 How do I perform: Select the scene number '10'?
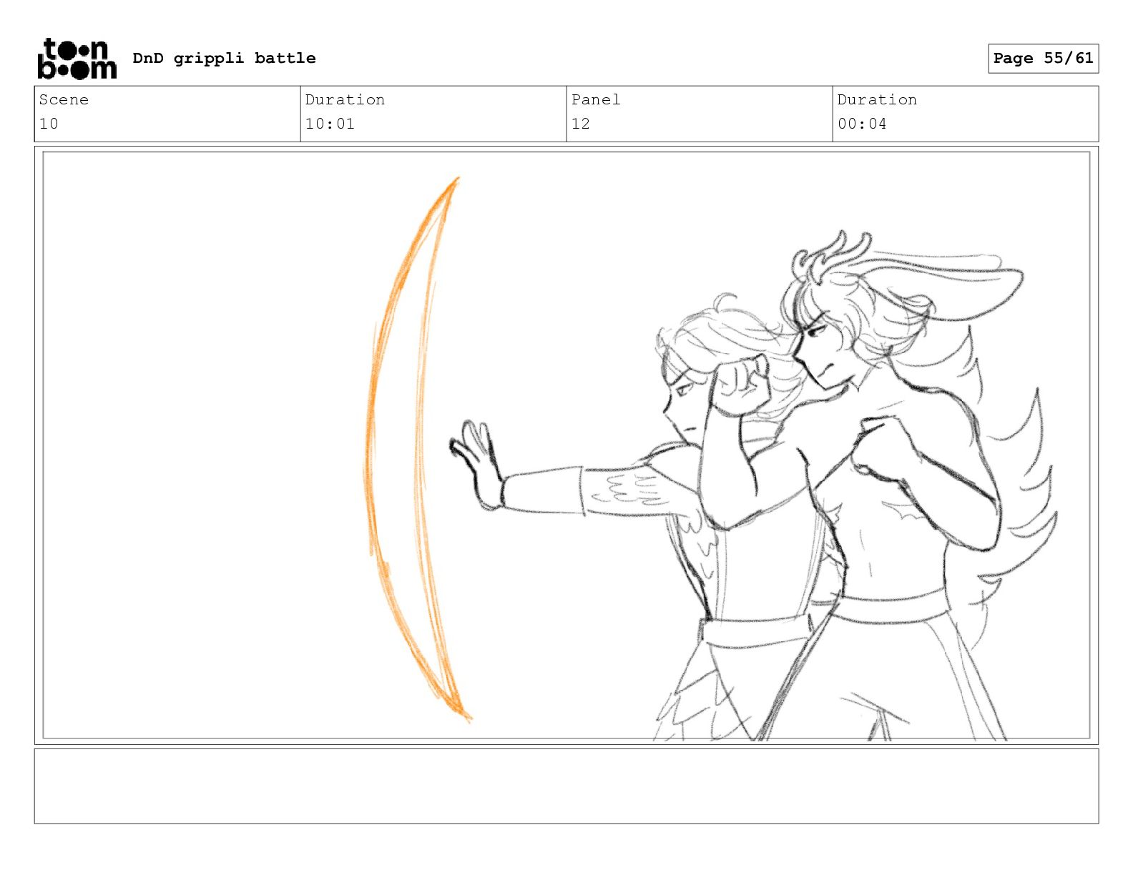[49, 124]
